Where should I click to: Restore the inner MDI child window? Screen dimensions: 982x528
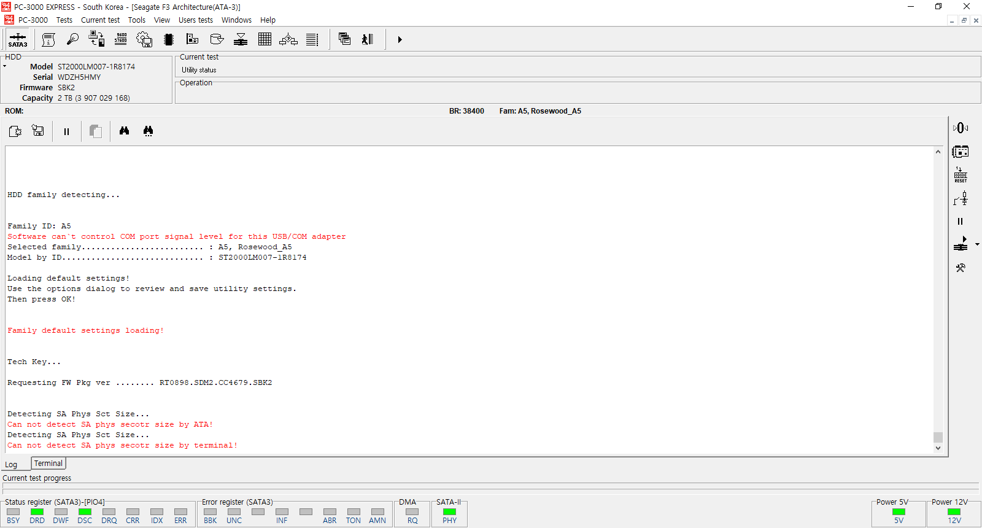point(964,20)
